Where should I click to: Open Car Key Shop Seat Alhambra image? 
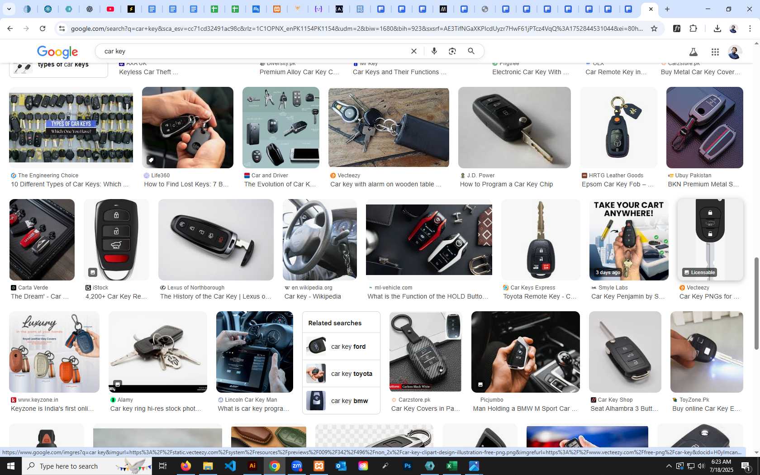click(x=625, y=352)
